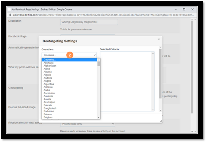Click the country list scroll down arrow
Screen dimensions: 206x142
pos(99,117)
